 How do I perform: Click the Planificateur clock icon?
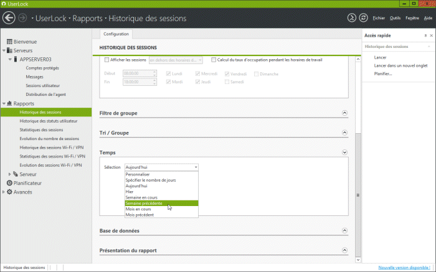9,183
